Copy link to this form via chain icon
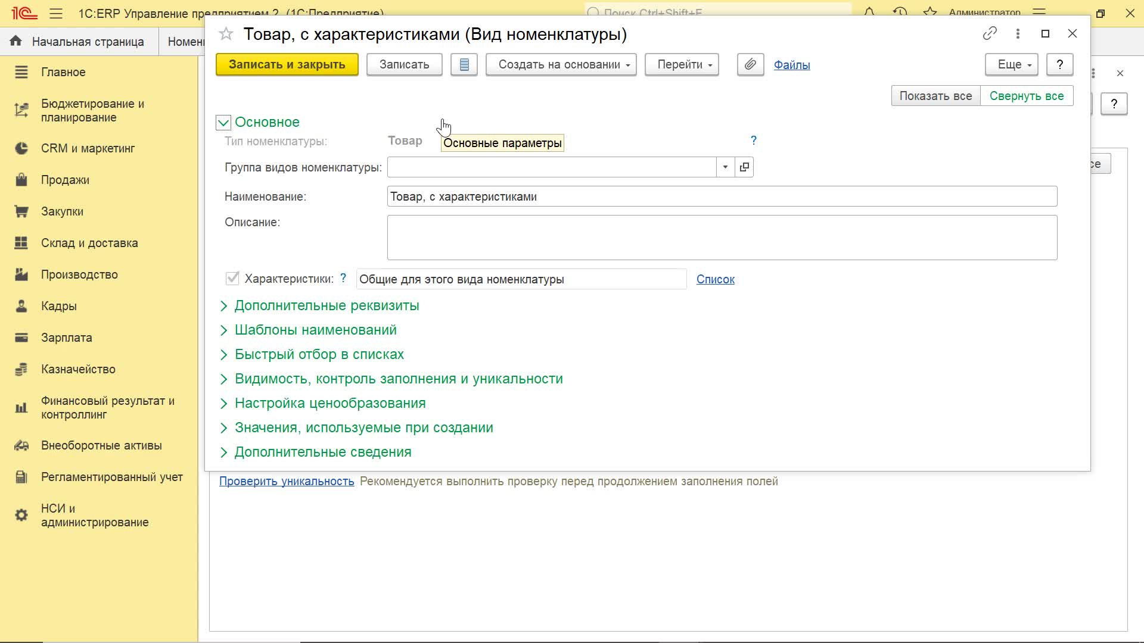Screen dimensions: 1144x643 [990, 33]
